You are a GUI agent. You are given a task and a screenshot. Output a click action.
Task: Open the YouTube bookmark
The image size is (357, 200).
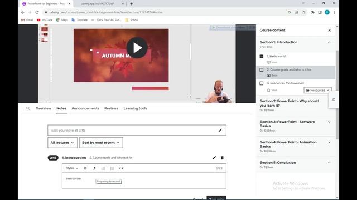click(x=45, y=20)
